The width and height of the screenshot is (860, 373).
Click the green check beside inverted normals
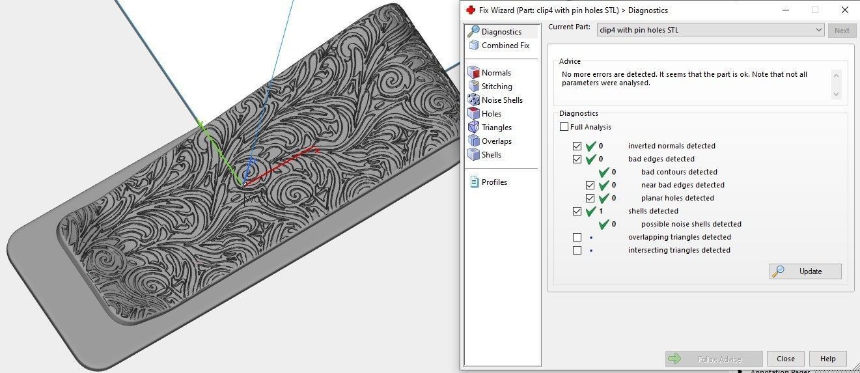coord(591,146)
